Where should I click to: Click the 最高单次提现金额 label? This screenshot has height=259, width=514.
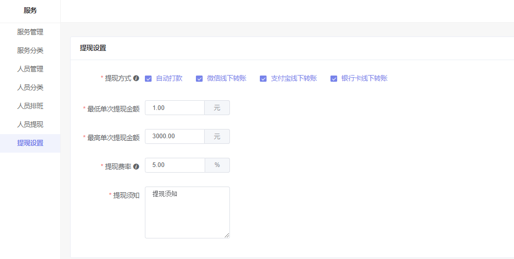[x=113, y=138]
